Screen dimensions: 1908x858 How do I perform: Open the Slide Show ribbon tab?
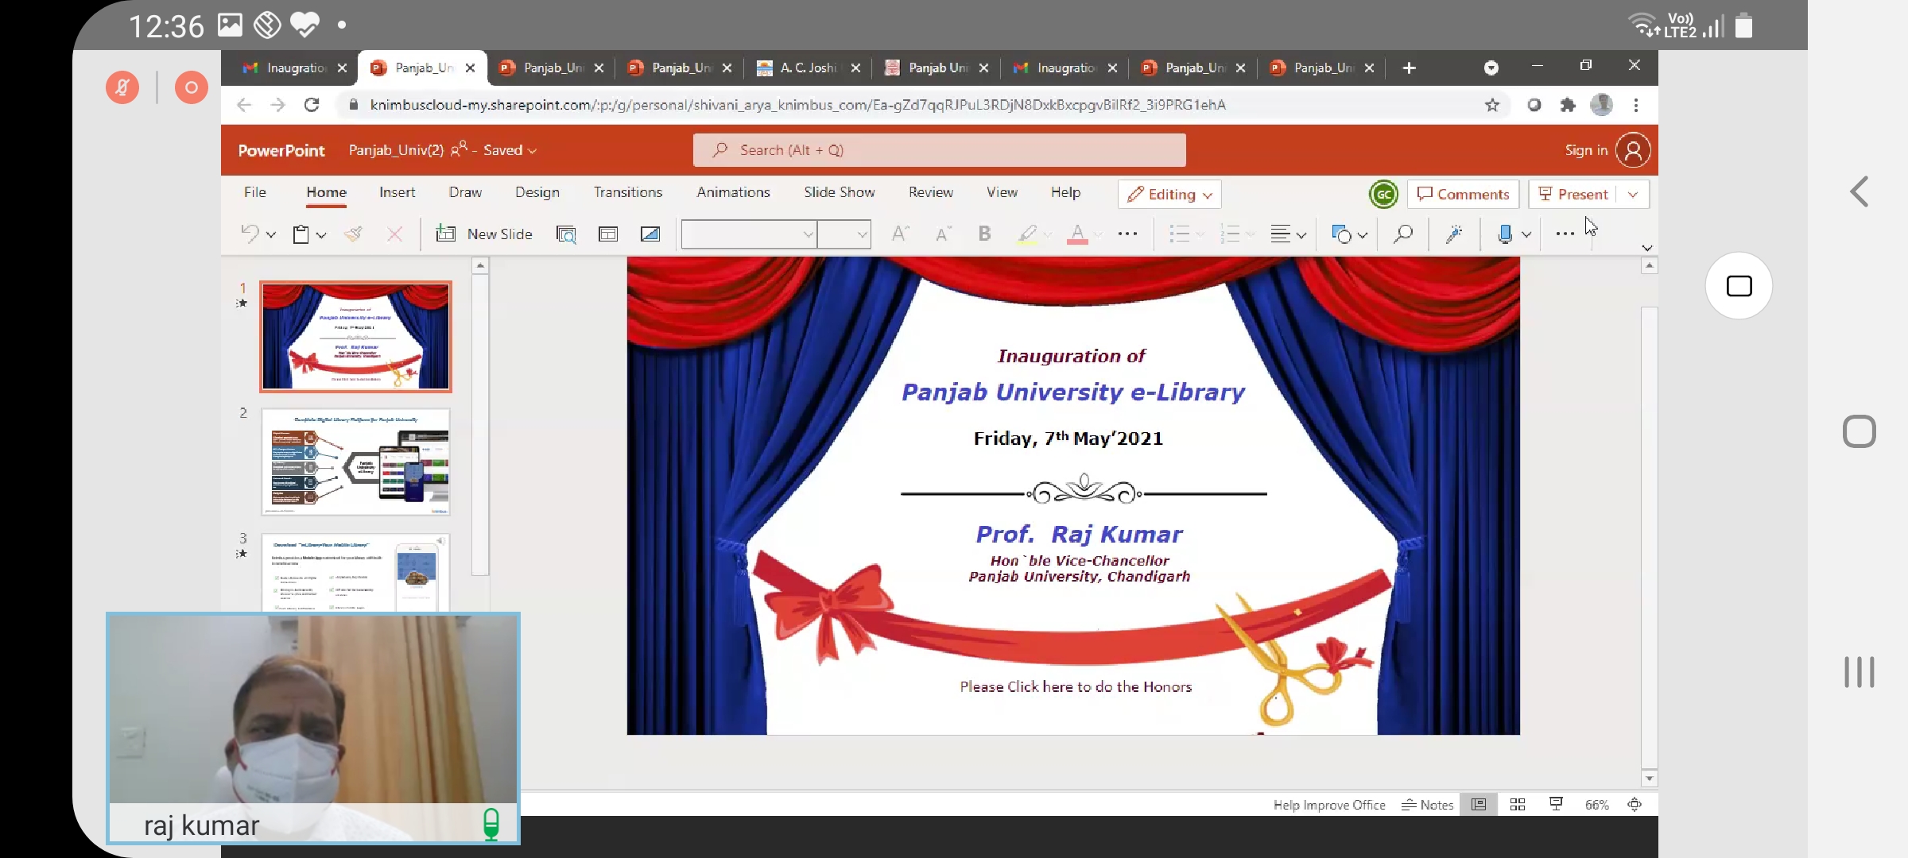(839, 192)
